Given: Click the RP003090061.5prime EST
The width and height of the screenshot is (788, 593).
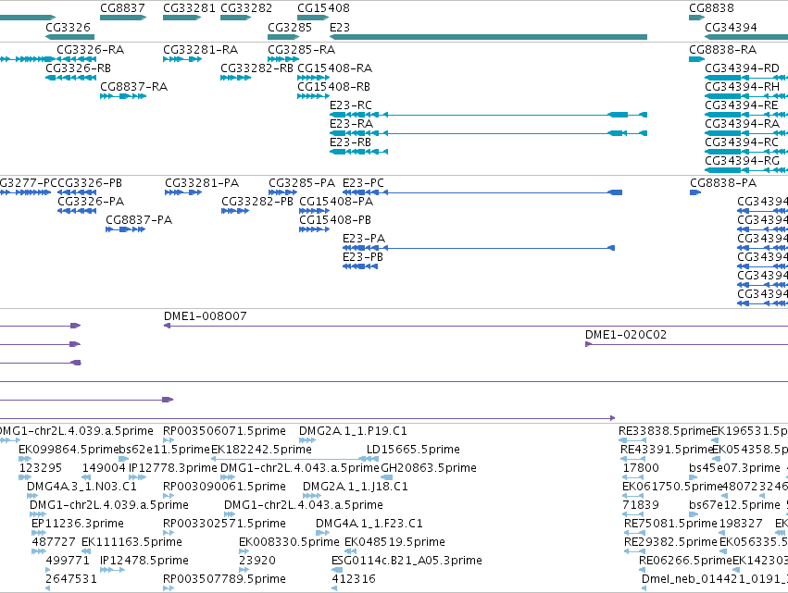Looking at the screenshot, I should [x=169, y=496].
